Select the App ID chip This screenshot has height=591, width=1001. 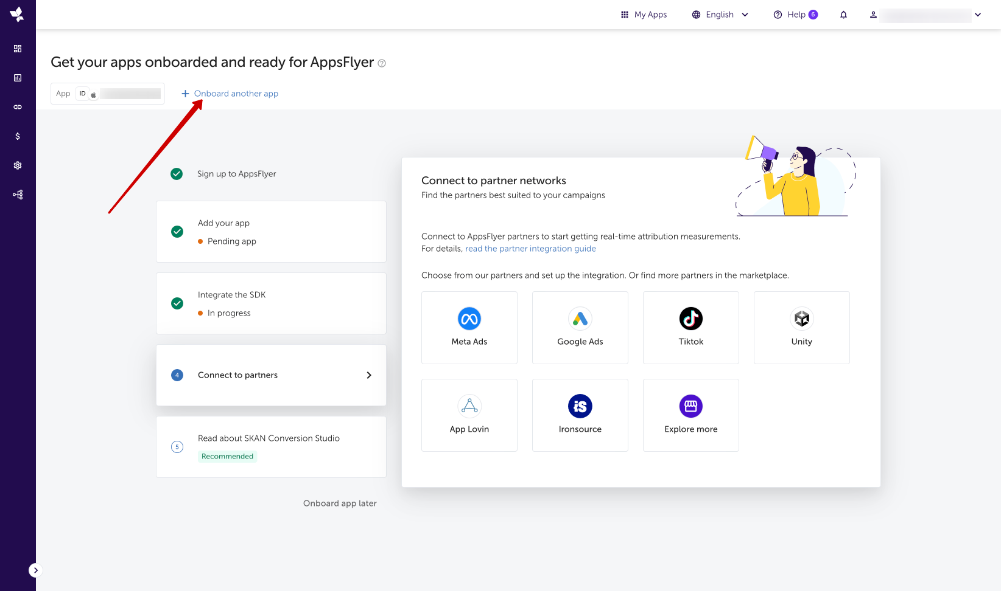(x=108, y=94)
